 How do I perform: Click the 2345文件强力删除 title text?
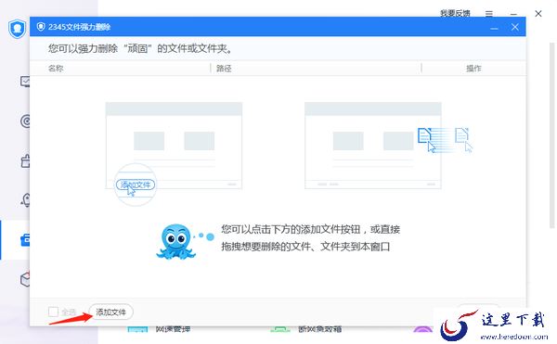(79, 27)
